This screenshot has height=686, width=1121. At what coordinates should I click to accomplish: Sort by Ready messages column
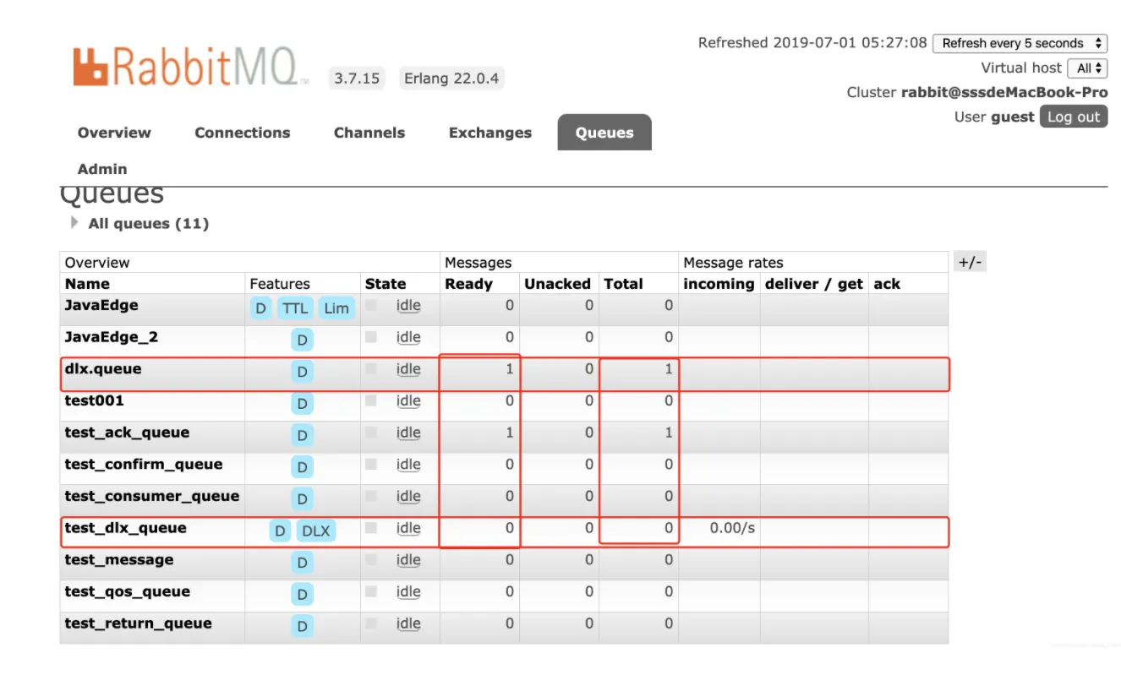pyautogui.click(x=468, y=284)
